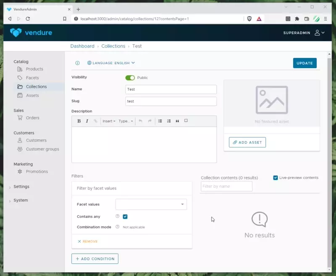Open the Insert menu in editor toolbar

point(109,121)
